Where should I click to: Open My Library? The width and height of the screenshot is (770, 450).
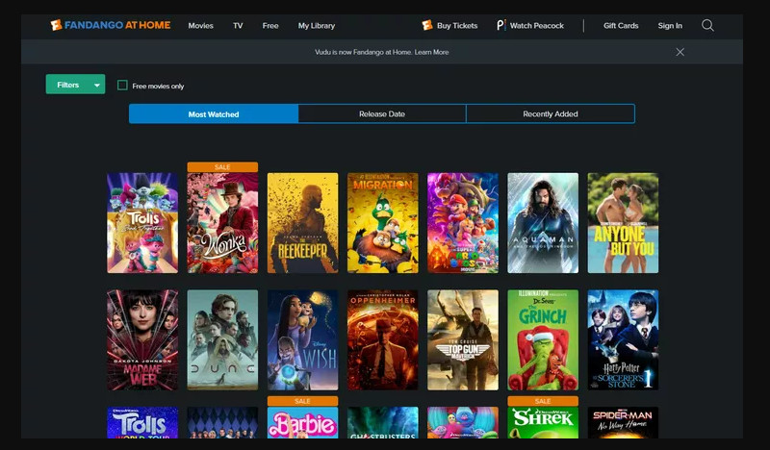[x=317, y=26]
